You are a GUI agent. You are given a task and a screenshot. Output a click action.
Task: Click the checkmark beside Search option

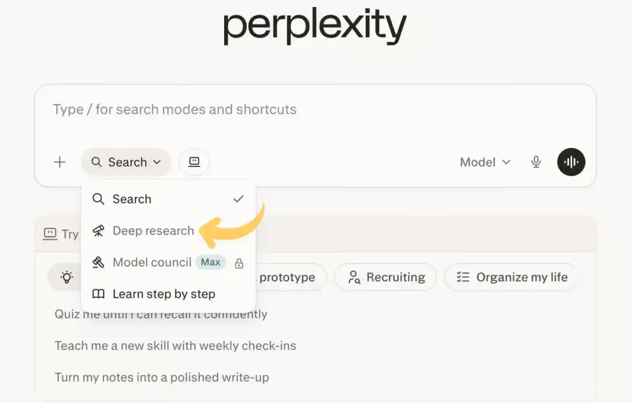tap(239, 199)
